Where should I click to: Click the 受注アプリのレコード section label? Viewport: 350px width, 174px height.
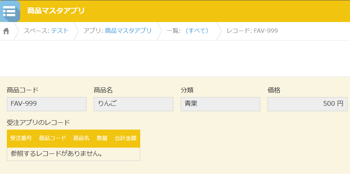point(39,123)
